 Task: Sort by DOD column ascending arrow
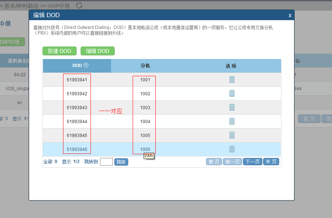(86, 65)
